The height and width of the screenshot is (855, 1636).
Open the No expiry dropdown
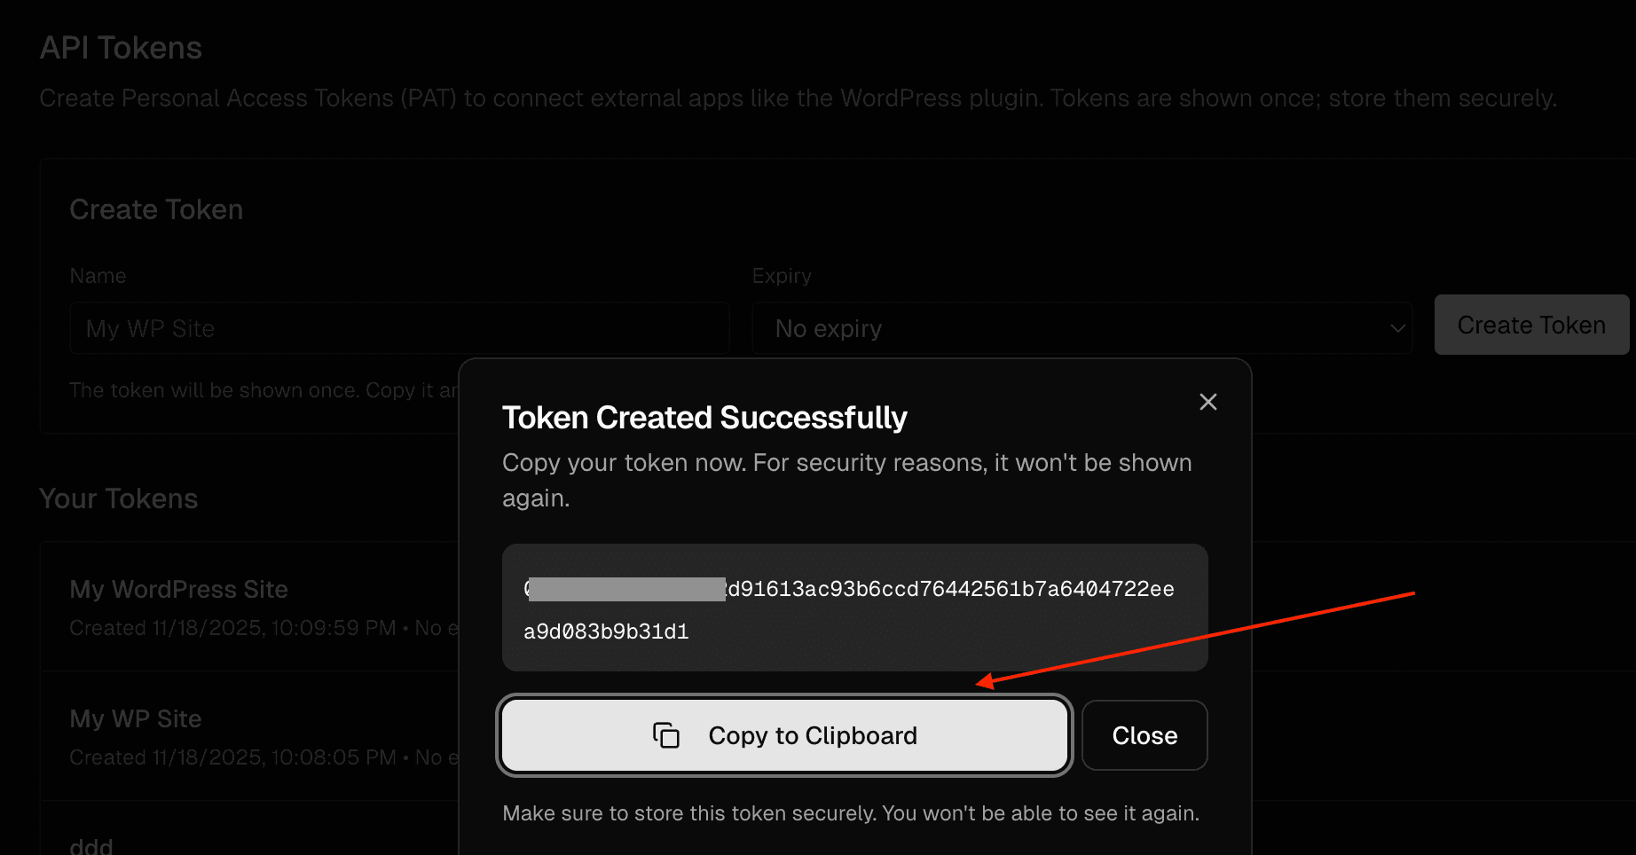pos(1081,328)
